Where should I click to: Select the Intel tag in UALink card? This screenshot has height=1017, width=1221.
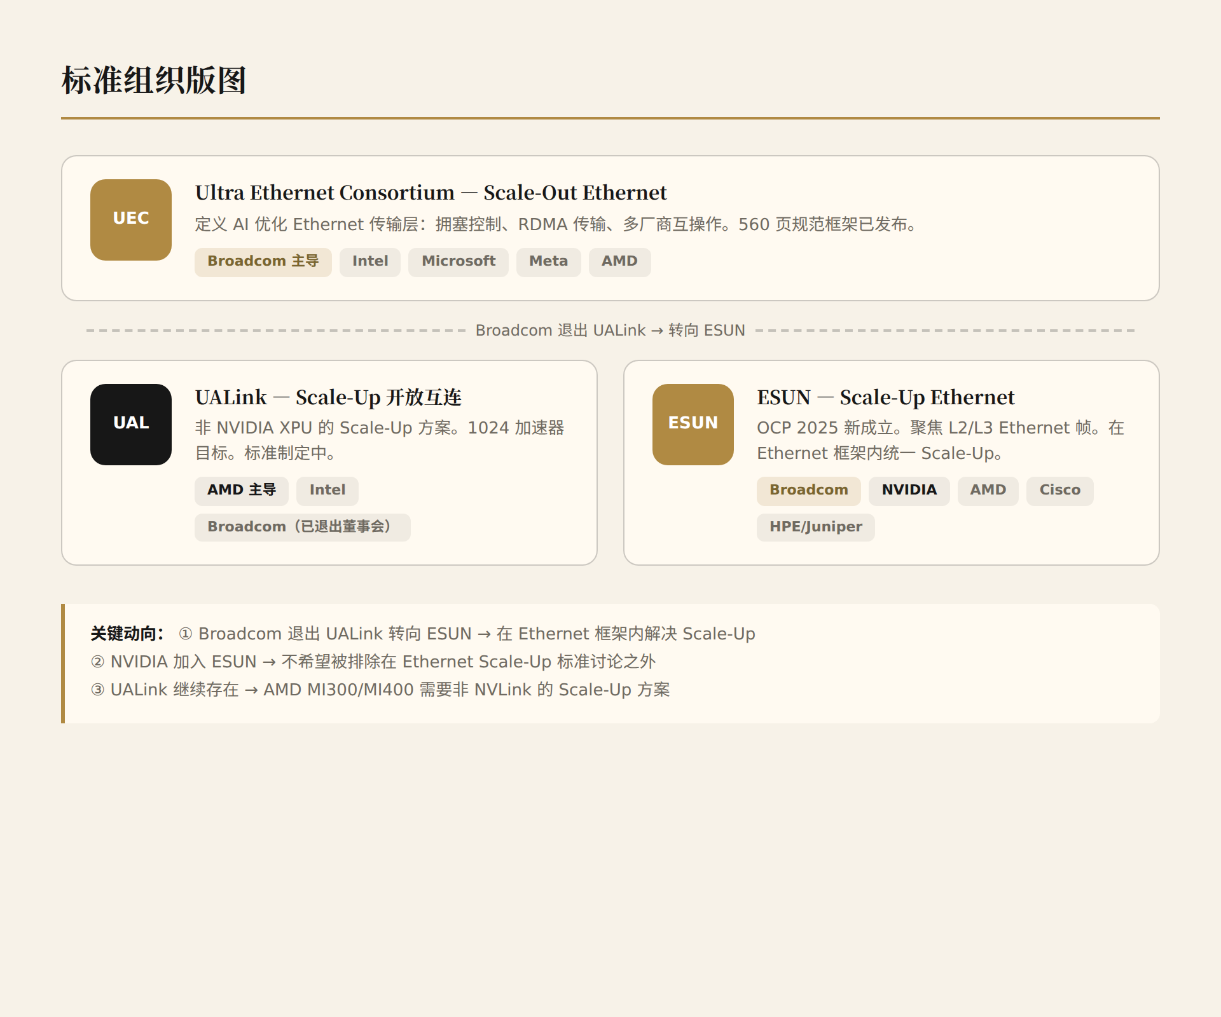pyautogui.click(x=328, y=491)
